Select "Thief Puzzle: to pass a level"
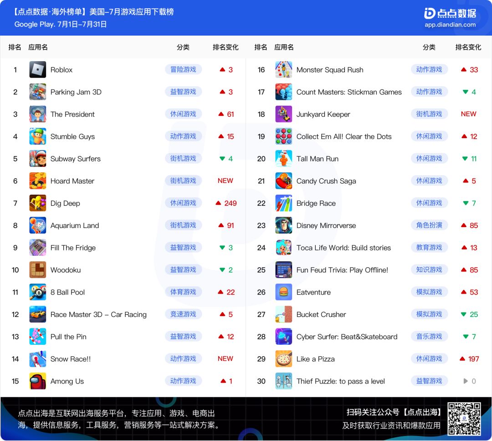Viewport: 492px width, 441px height. [x=341, y=381]
